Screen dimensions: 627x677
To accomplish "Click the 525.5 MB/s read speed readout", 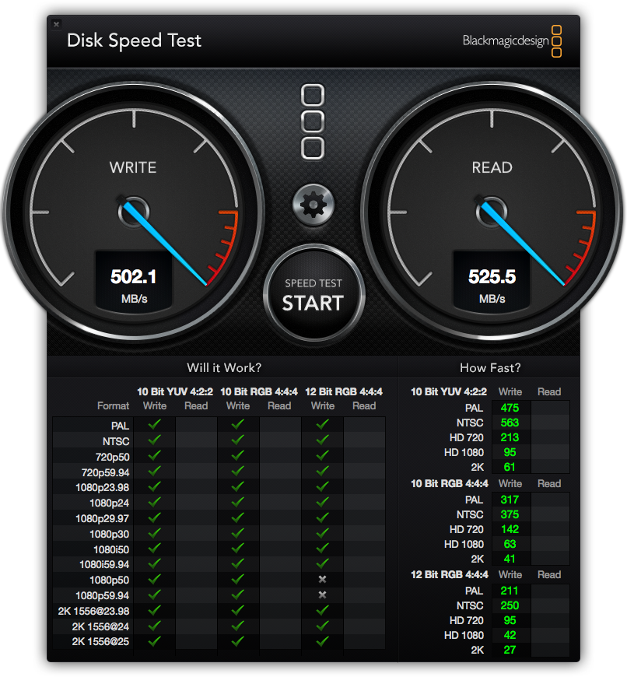I will click(492, 281).
